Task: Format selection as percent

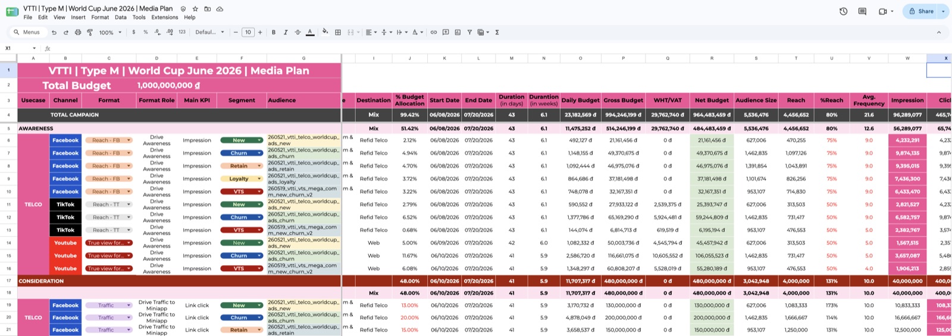Action: tap(146, 32)
